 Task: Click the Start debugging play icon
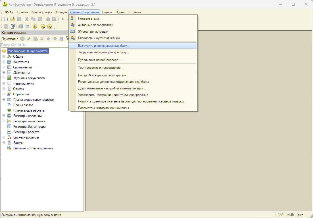point(35,26)
